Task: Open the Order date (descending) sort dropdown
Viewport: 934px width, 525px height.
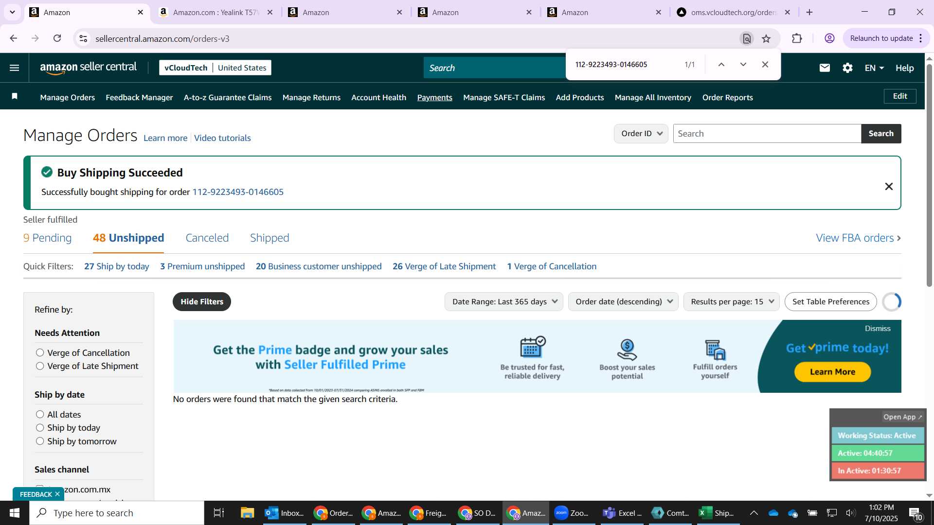Action: (623, 301)
